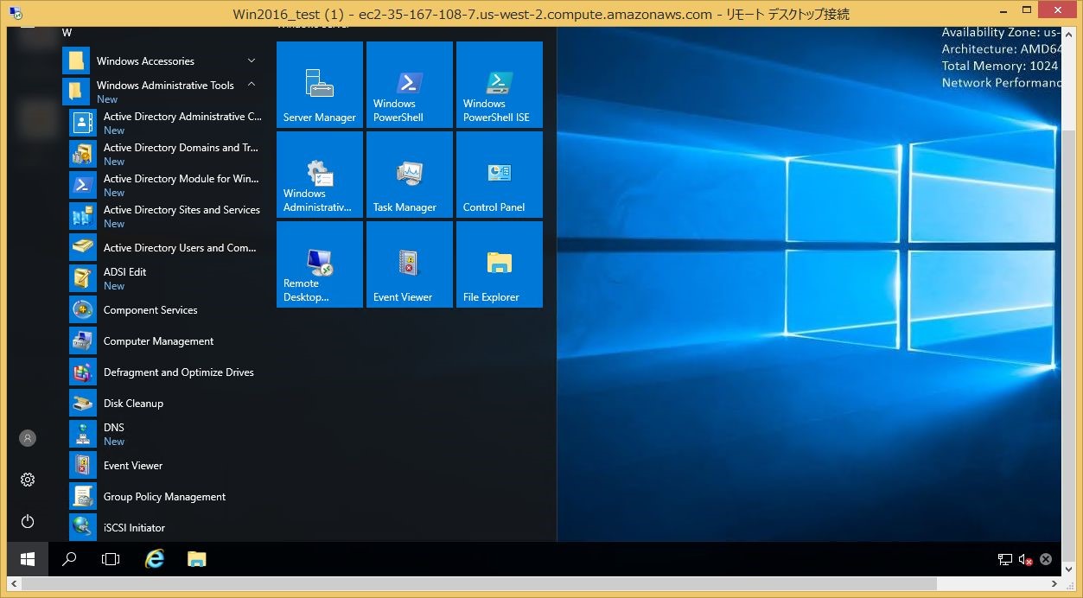Open File Explorer from the taskbar
Viewport: 1083px width, 598px height.
click(197, 559)
